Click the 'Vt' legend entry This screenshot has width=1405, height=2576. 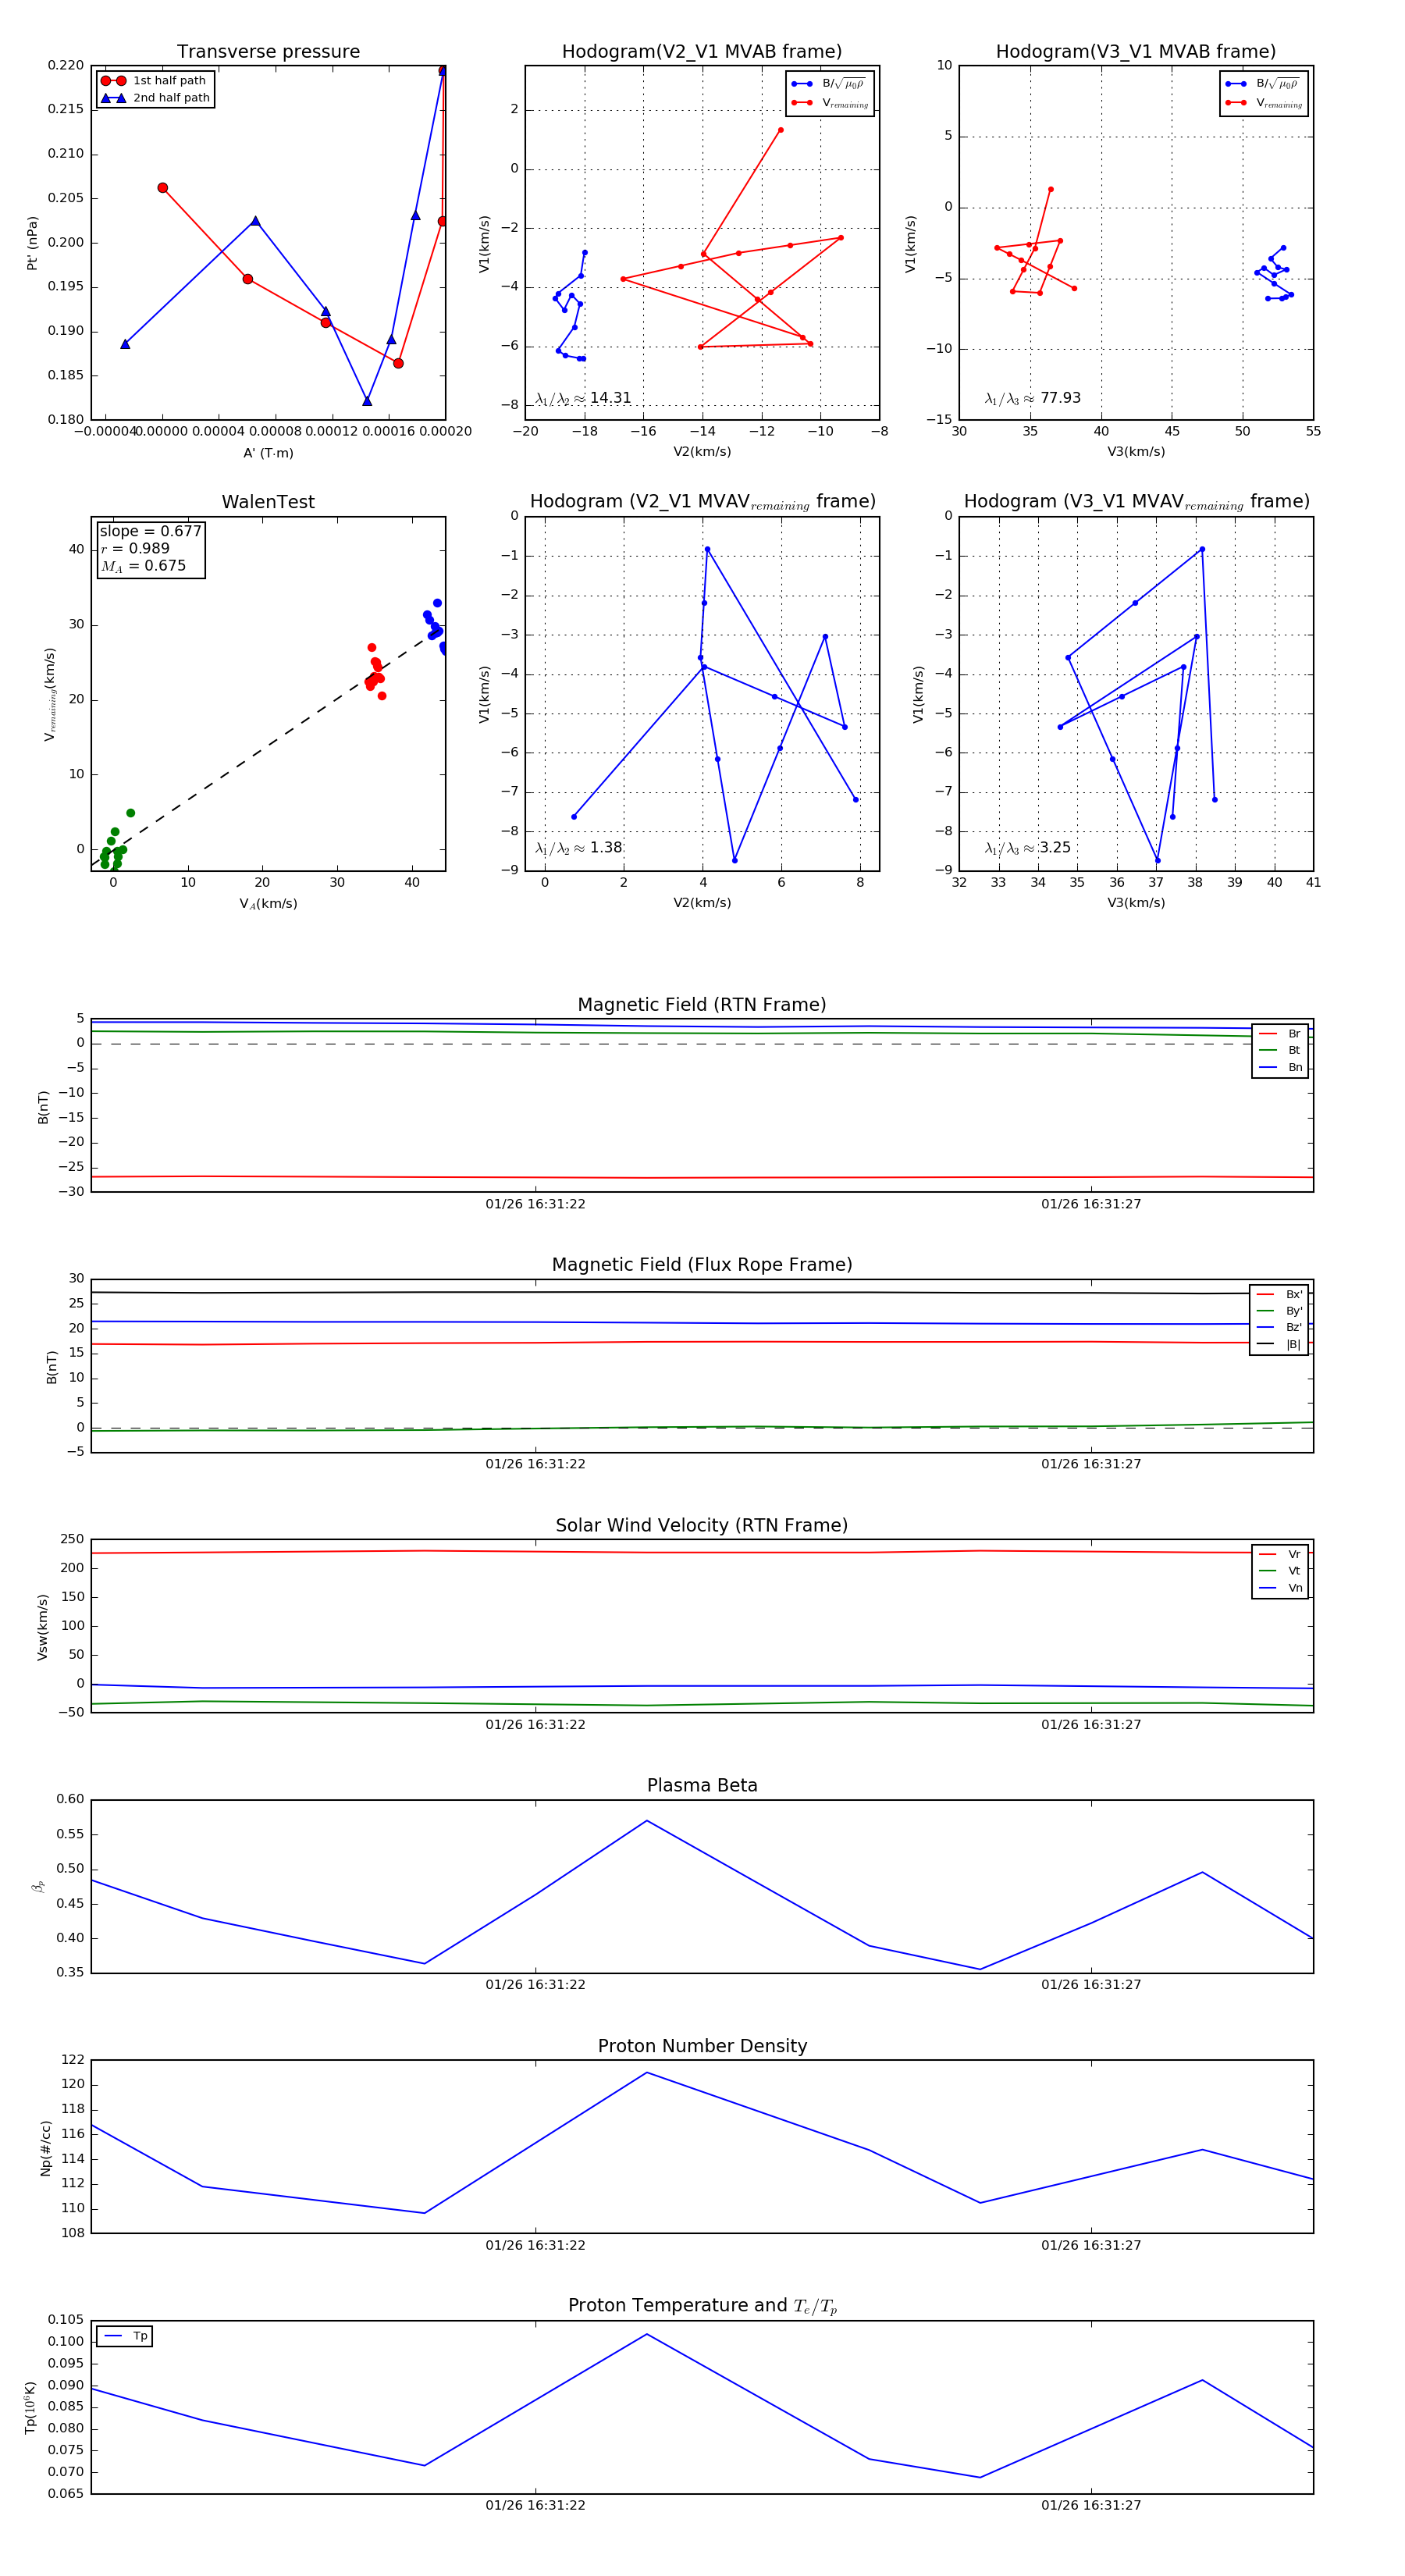tap(1280, 1571)
